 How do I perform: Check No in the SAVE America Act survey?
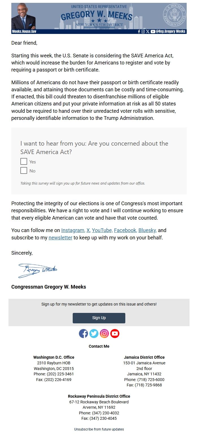24,170
